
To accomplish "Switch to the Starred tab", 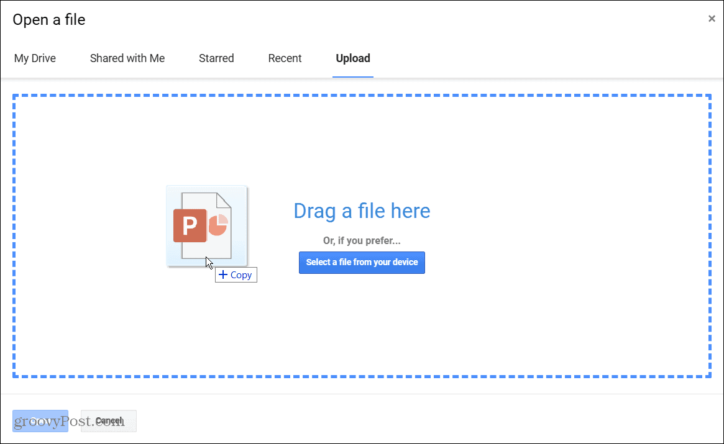I will click(x=216, y=58).
